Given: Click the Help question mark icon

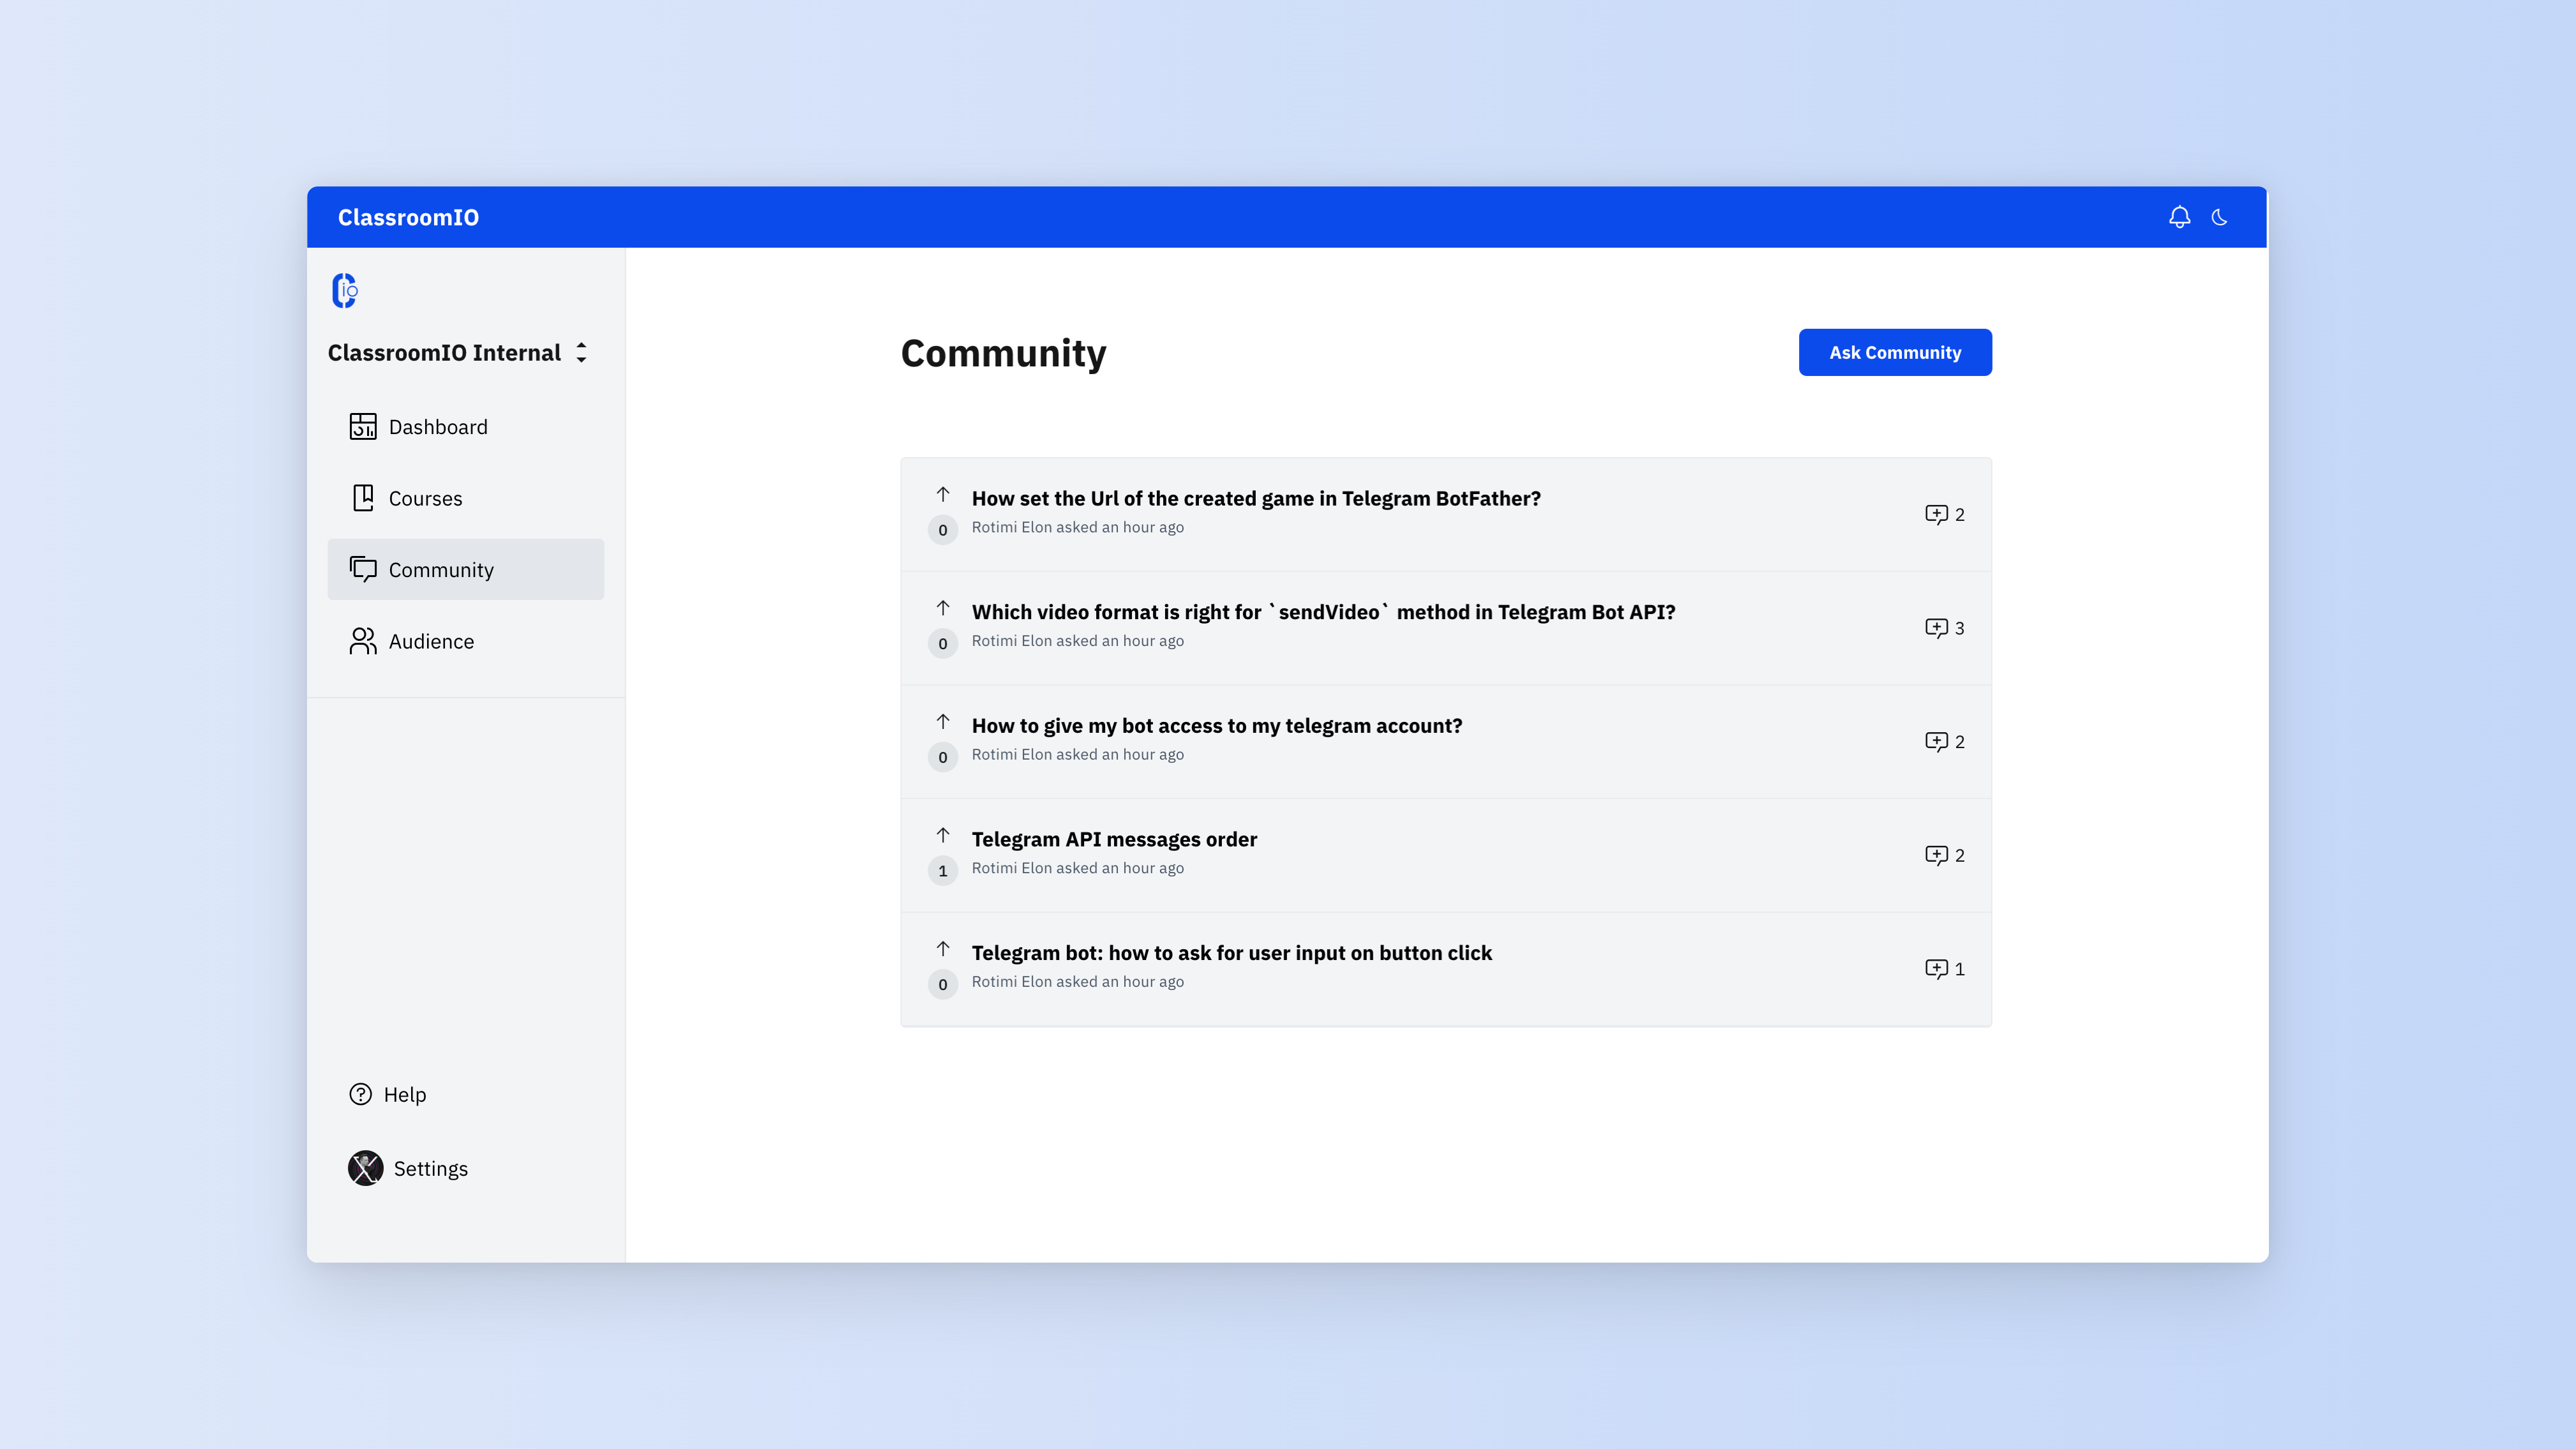Looking at the screenshot, I should pyautogui.click(x=361, y=1094).
